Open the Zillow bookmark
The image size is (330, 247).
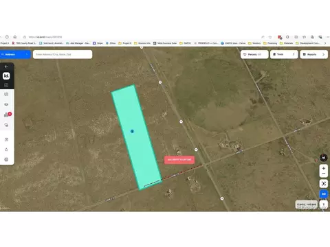[111, 43]
